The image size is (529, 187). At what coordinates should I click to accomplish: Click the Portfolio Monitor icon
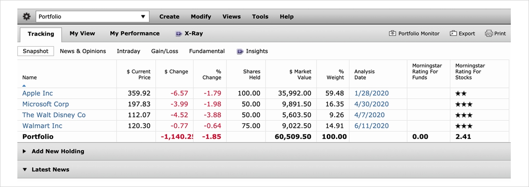click(392, 34)
